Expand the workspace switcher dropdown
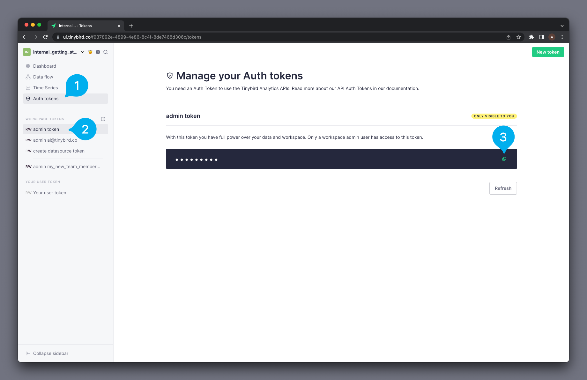 tap(83, 52)
